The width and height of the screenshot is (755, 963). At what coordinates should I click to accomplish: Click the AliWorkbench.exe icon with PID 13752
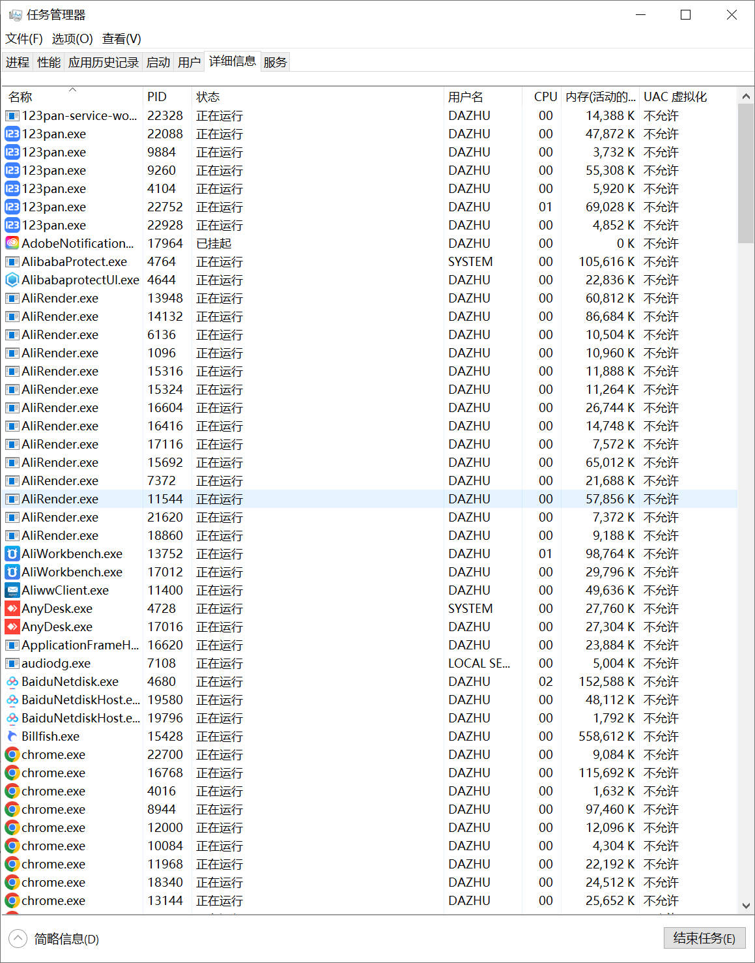[12, 554]
